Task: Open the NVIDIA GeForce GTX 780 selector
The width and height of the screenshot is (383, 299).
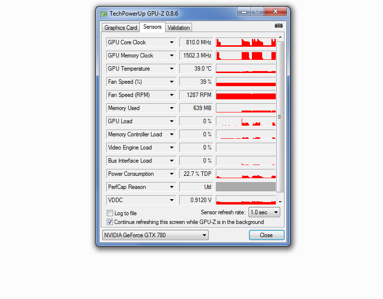Action: click(x=155, y=235)
